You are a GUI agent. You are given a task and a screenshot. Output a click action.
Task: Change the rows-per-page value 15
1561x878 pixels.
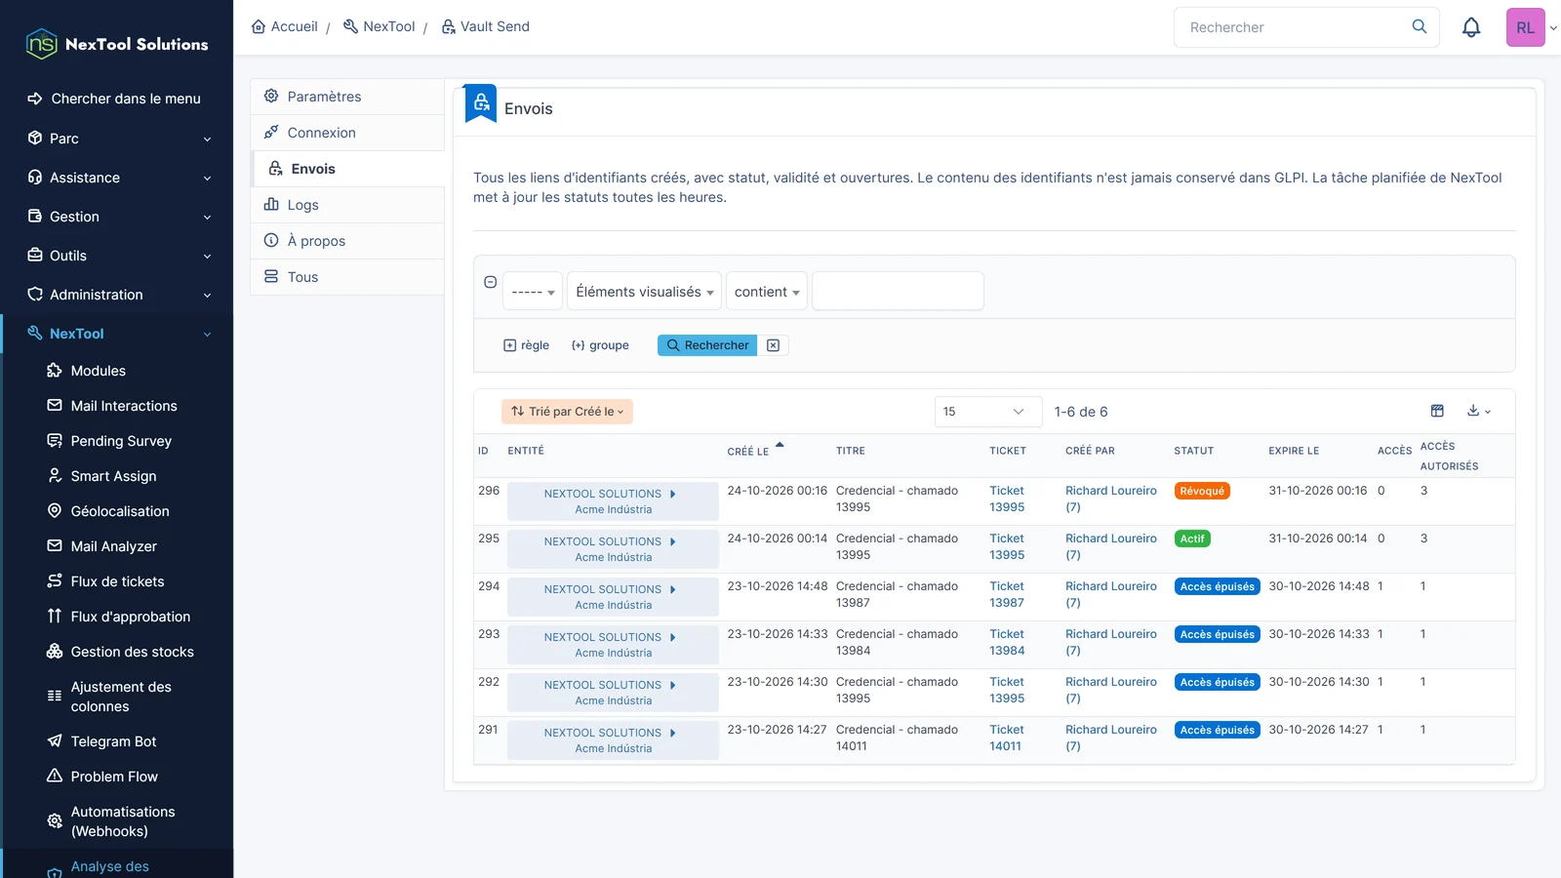click(987, 412)
